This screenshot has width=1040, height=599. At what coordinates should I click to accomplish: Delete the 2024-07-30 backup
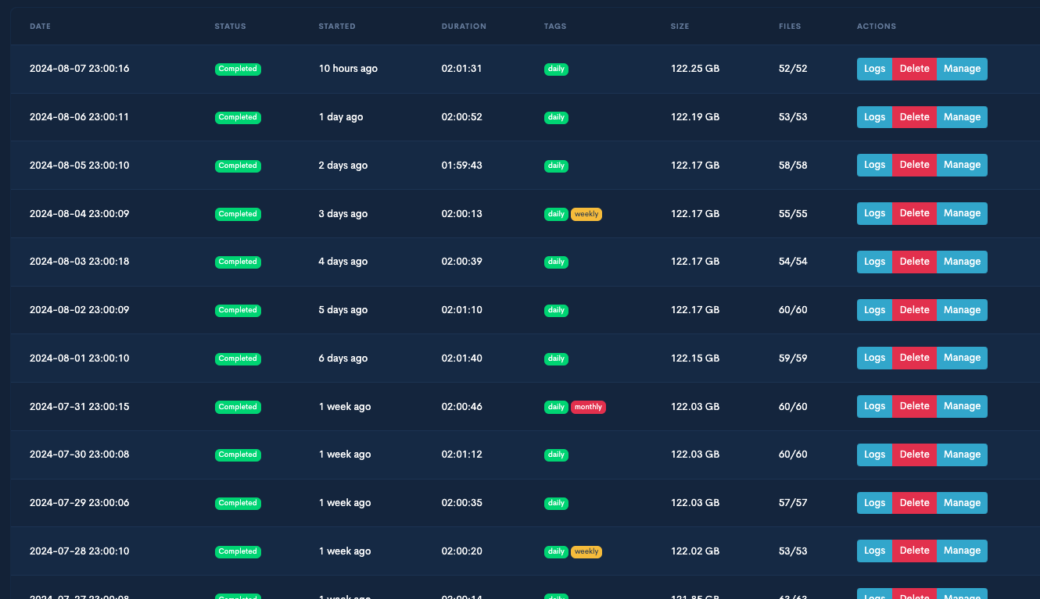point(914,455)
